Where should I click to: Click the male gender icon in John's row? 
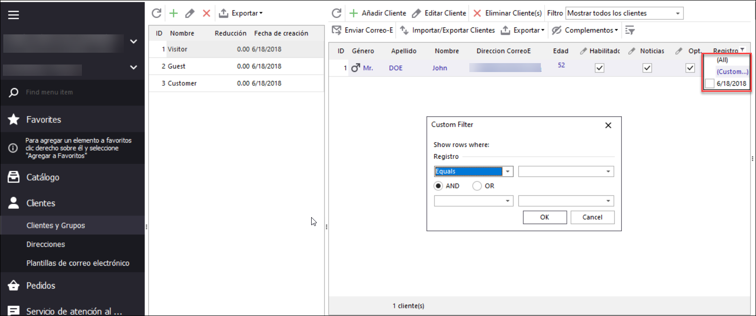pos(355,68)
